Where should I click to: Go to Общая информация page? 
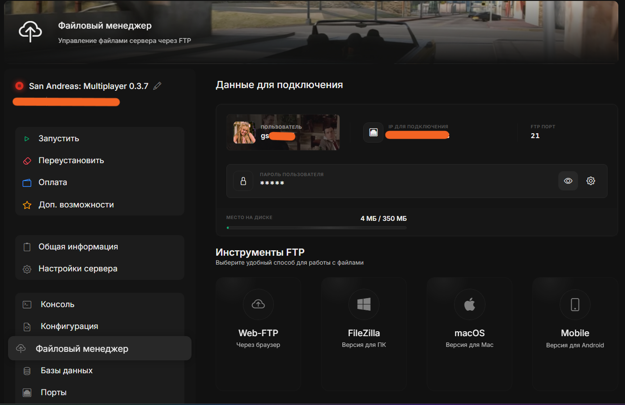78,247
